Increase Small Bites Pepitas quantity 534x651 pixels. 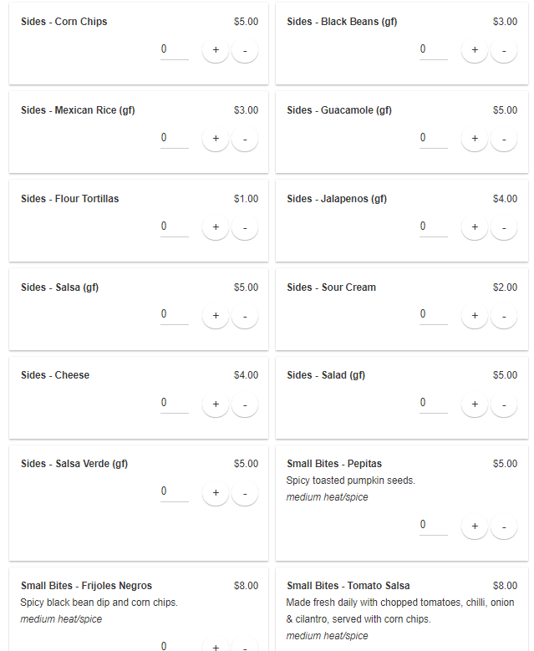coord(474,526)
